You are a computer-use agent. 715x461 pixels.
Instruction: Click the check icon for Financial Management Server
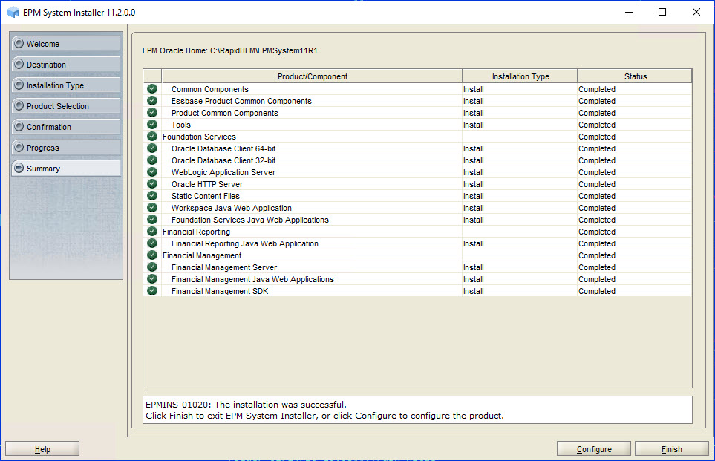(152, 267)
